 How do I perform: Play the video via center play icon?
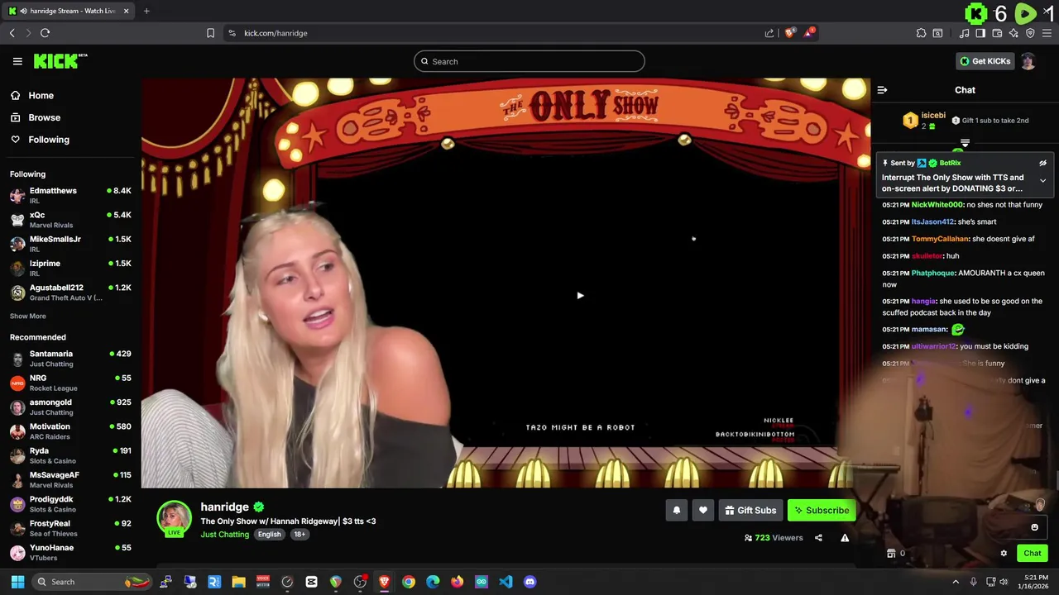tap(580, 295)
